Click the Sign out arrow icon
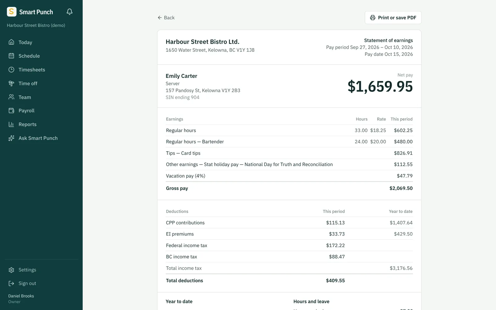The height and width of the screenshot is (310, 496). pyautogui.click(x=11, y=283)
